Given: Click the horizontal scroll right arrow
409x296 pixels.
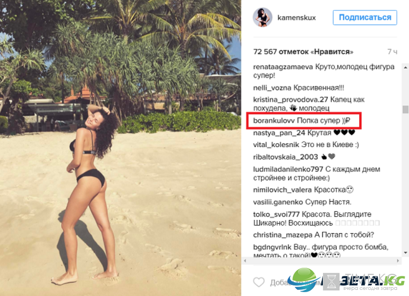Looking at the screenshot, I should (398, 260).
